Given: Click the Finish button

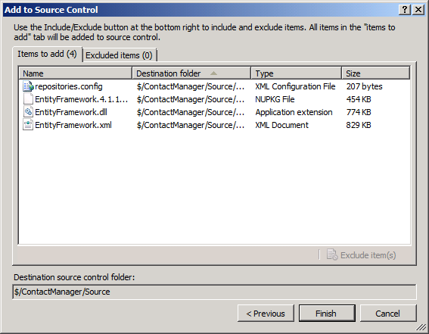Looking at the screenshot, I should pyautogui.click(x=327, y=314).
